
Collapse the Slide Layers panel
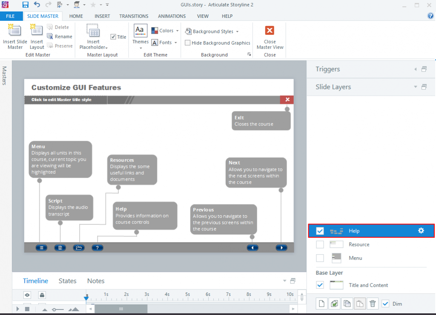[415, 87]
